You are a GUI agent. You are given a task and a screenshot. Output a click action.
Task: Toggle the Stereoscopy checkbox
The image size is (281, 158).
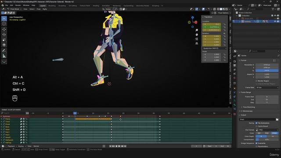point(242,111)
